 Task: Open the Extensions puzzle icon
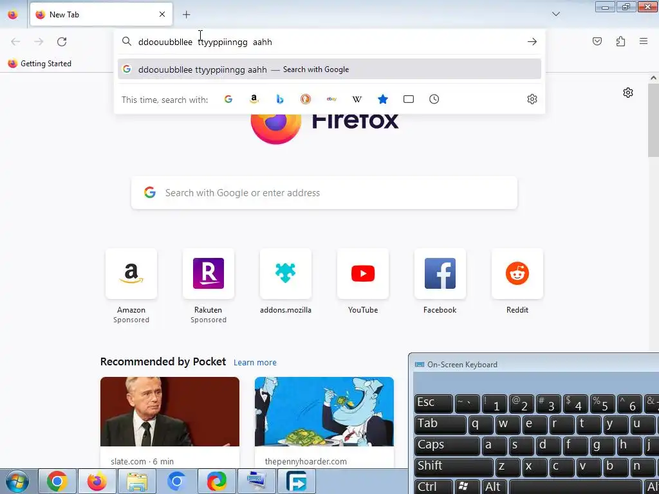[x=620, y=41]
